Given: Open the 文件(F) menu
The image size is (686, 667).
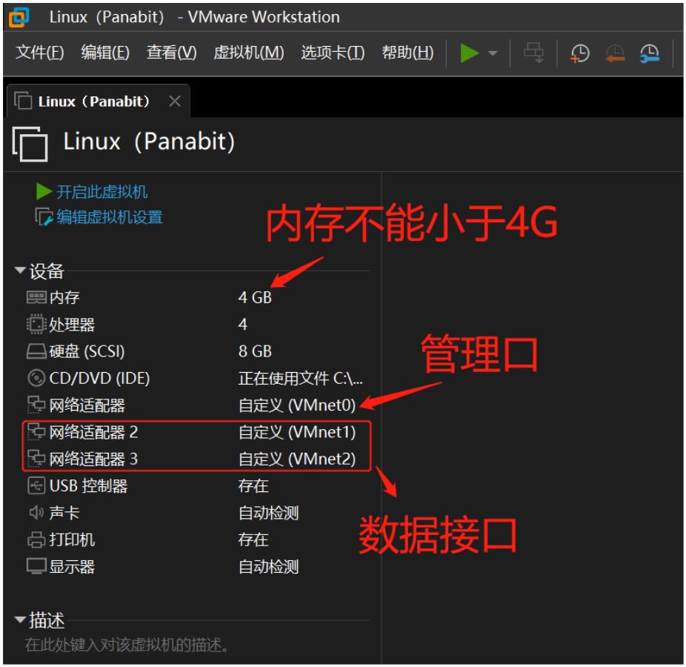Looking at the screenshot, I should tap(40, 53).
